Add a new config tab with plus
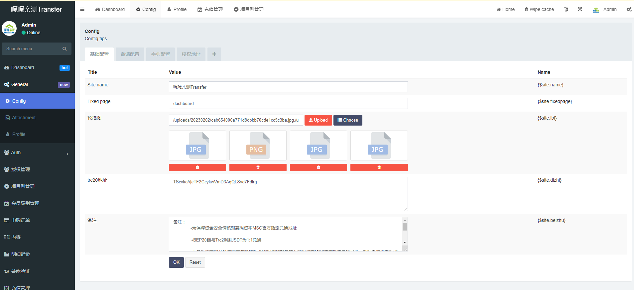The image size is (634, 290). (x=214, y=54)
